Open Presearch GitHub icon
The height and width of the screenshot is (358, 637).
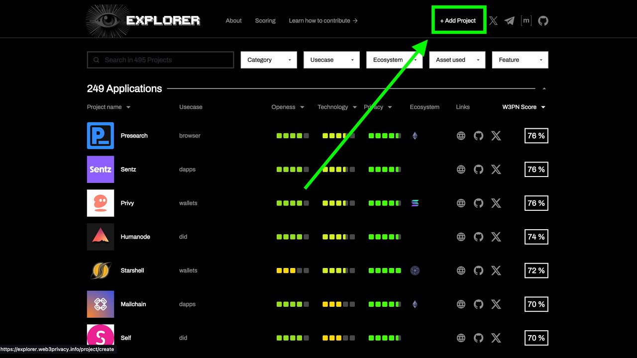479,136
